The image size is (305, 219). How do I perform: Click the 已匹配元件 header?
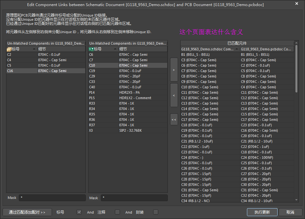(237, 43)
